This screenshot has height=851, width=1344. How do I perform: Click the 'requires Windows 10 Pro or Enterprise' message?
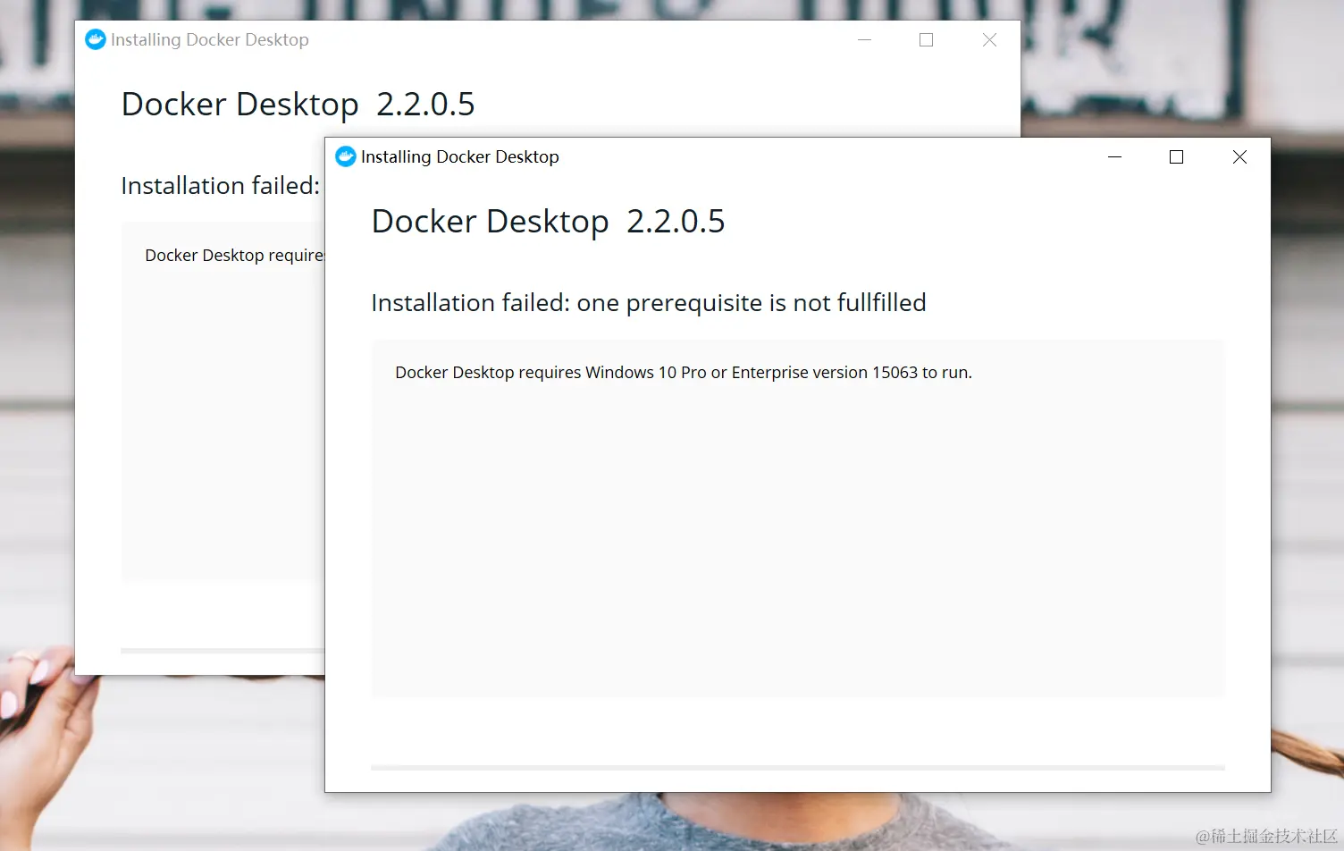(x=684, y=373)
